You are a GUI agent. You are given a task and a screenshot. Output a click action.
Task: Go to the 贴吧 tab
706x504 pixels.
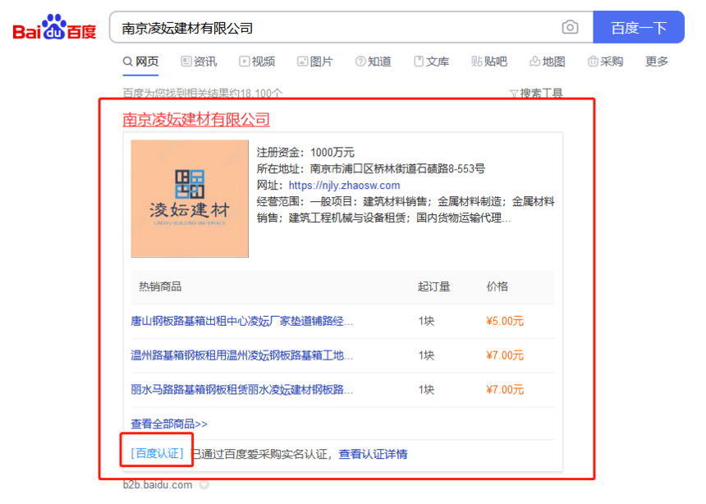point(489,62)
